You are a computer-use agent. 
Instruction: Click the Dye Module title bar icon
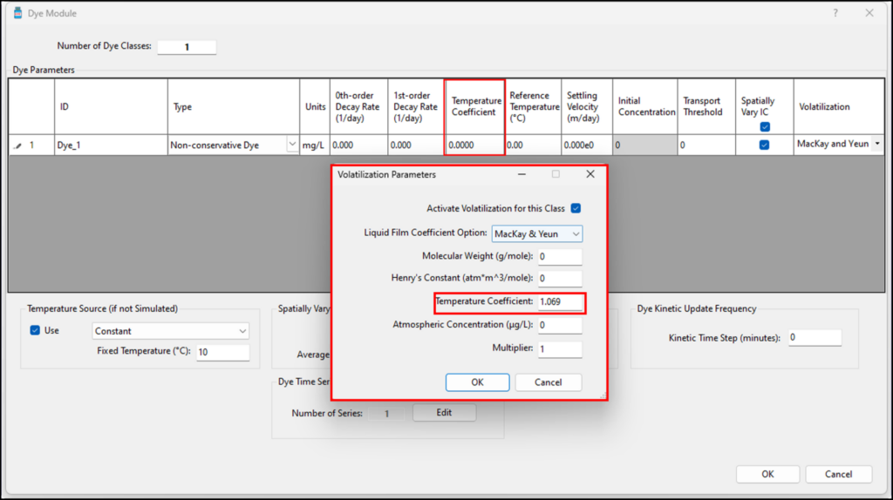point(18,13)
